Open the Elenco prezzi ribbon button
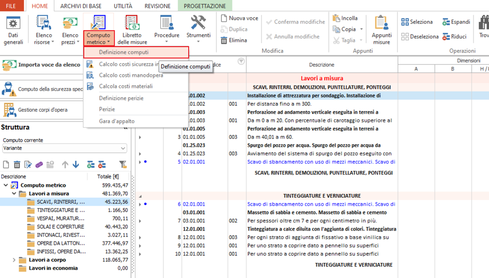The height and width of the screenshot is (278, 489). tap(70, 30)
